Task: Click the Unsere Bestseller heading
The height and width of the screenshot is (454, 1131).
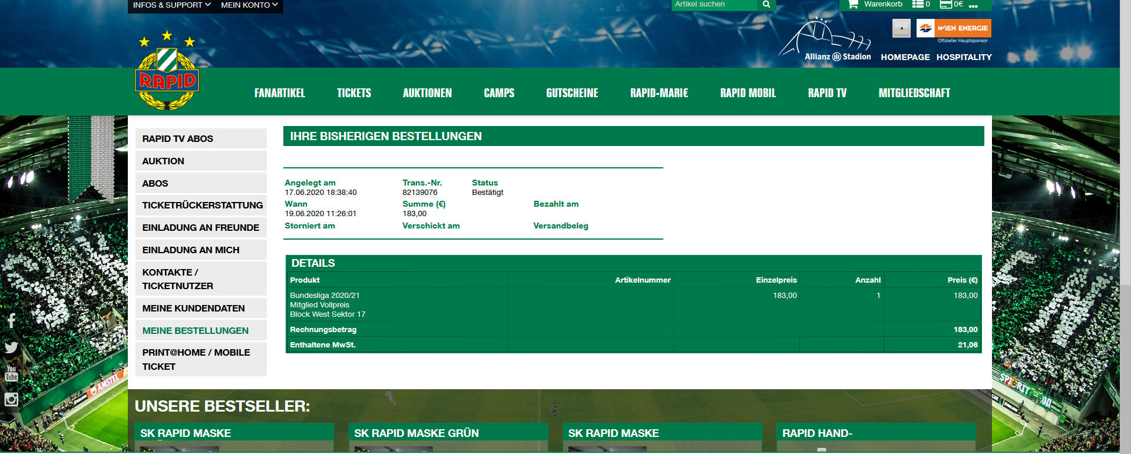Action: click(222, 406)
